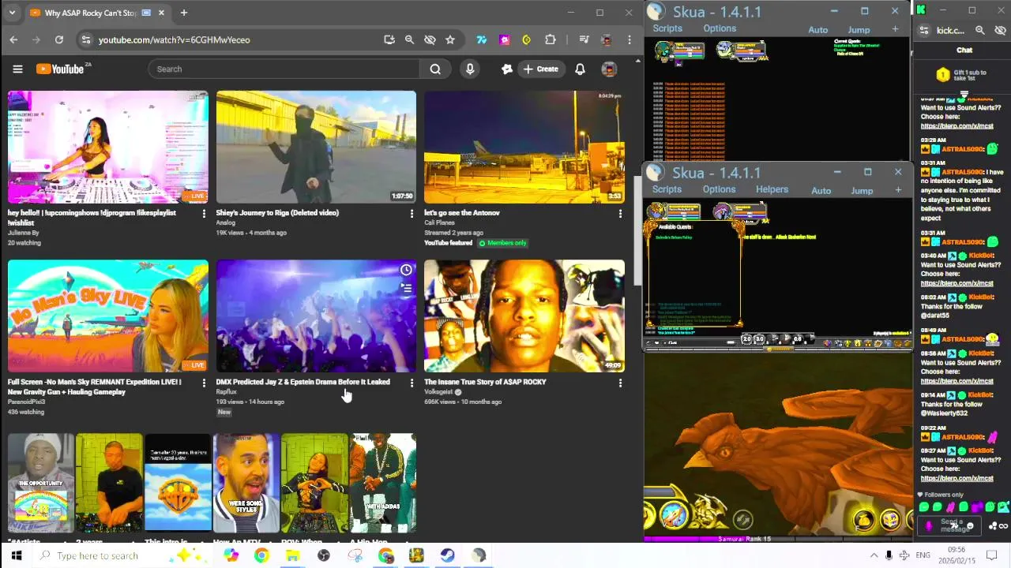Close the ASAP Rocky tab
The image size is (1011, 568).
pyautogui.click(x=161, y=13)
